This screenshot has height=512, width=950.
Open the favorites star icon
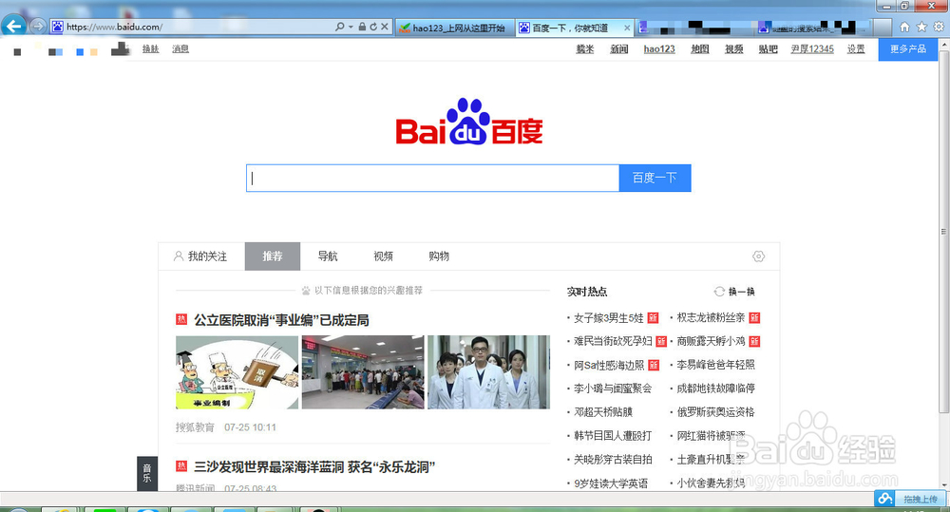tap(921, 27)
